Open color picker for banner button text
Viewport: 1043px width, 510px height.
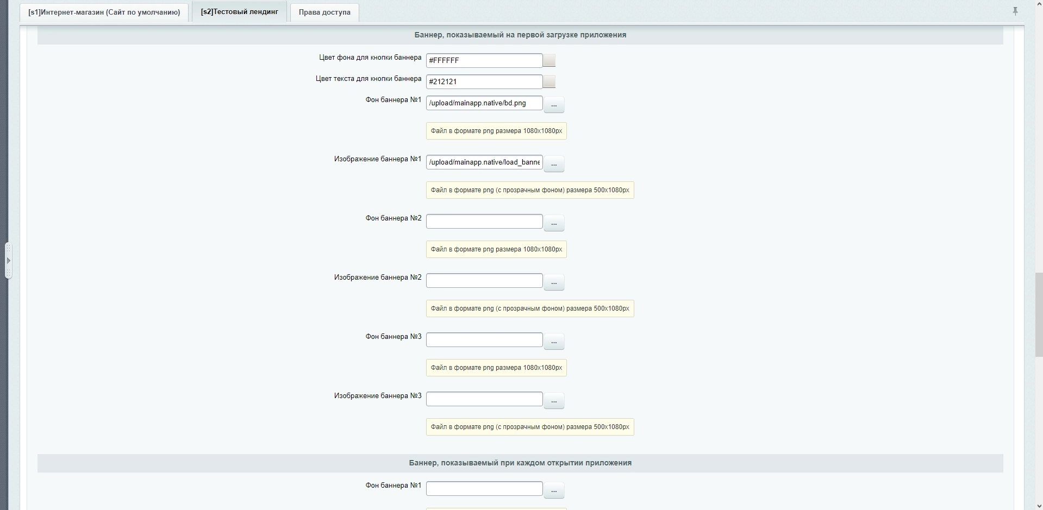[x=549, y=81]
